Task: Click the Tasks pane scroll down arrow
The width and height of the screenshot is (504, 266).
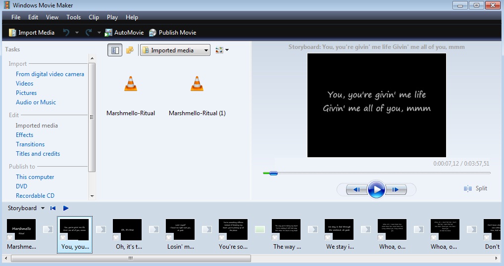Action: coord(92,196)
